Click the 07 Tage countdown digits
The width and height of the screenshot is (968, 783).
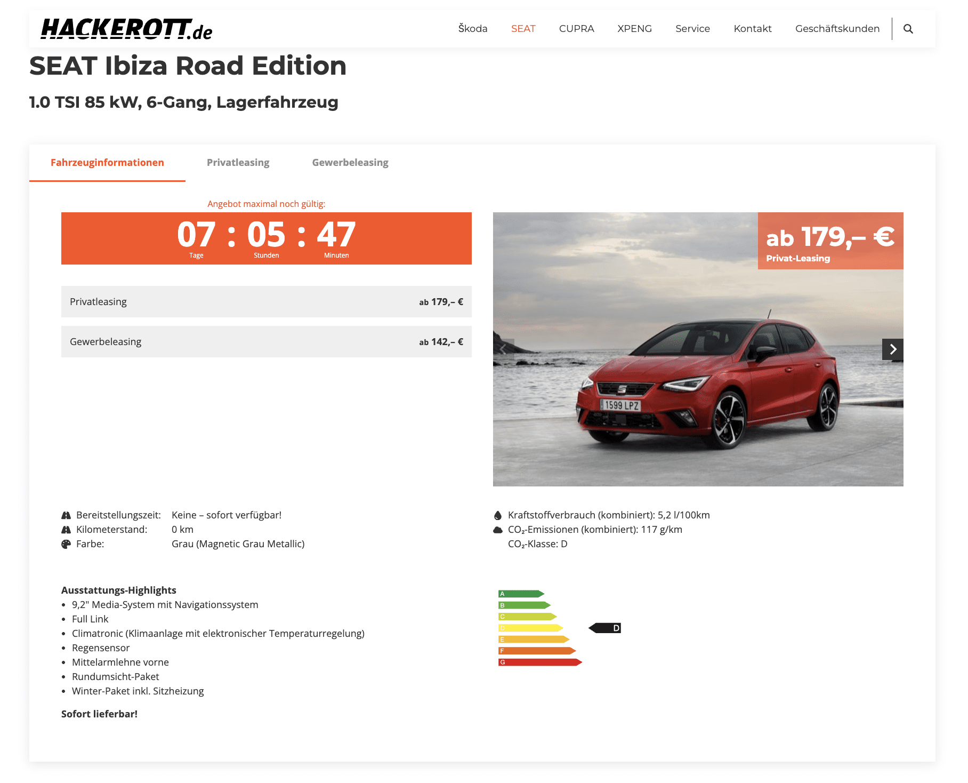196,235
